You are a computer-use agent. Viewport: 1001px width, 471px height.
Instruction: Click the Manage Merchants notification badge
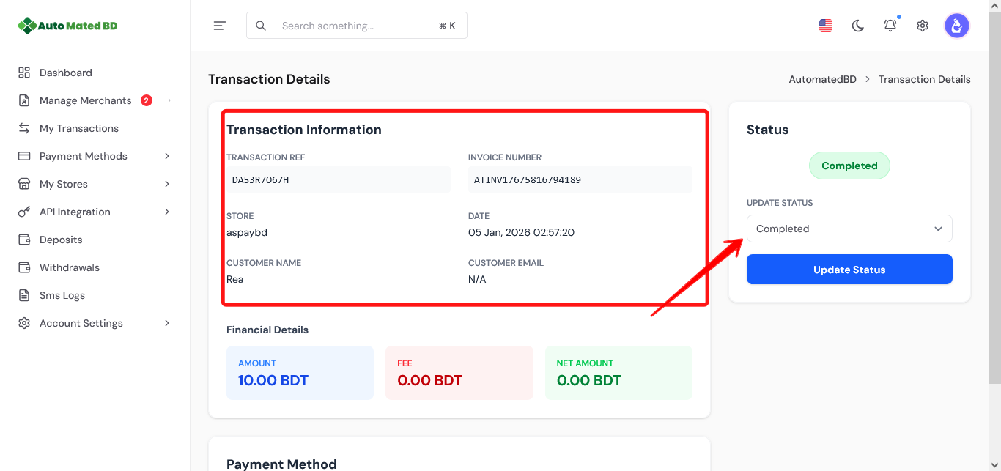tap(146, 100)
